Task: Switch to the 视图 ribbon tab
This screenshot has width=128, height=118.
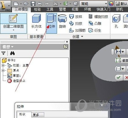Action: click(75, 9)
